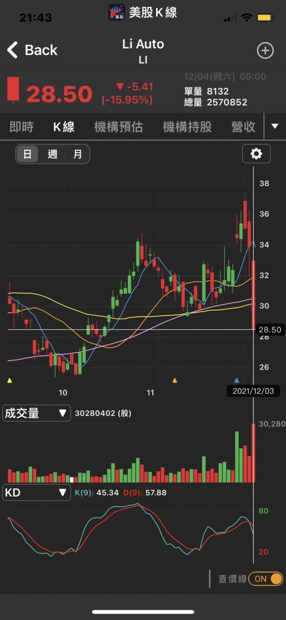Tap the K(9): 45.34 value
Screen dimensions: 286x620
97,493
